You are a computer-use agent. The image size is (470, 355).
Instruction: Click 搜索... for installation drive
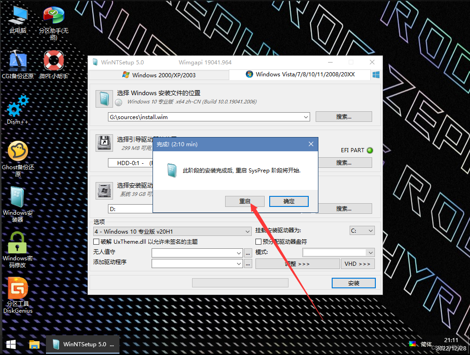(x=344, y=209)
